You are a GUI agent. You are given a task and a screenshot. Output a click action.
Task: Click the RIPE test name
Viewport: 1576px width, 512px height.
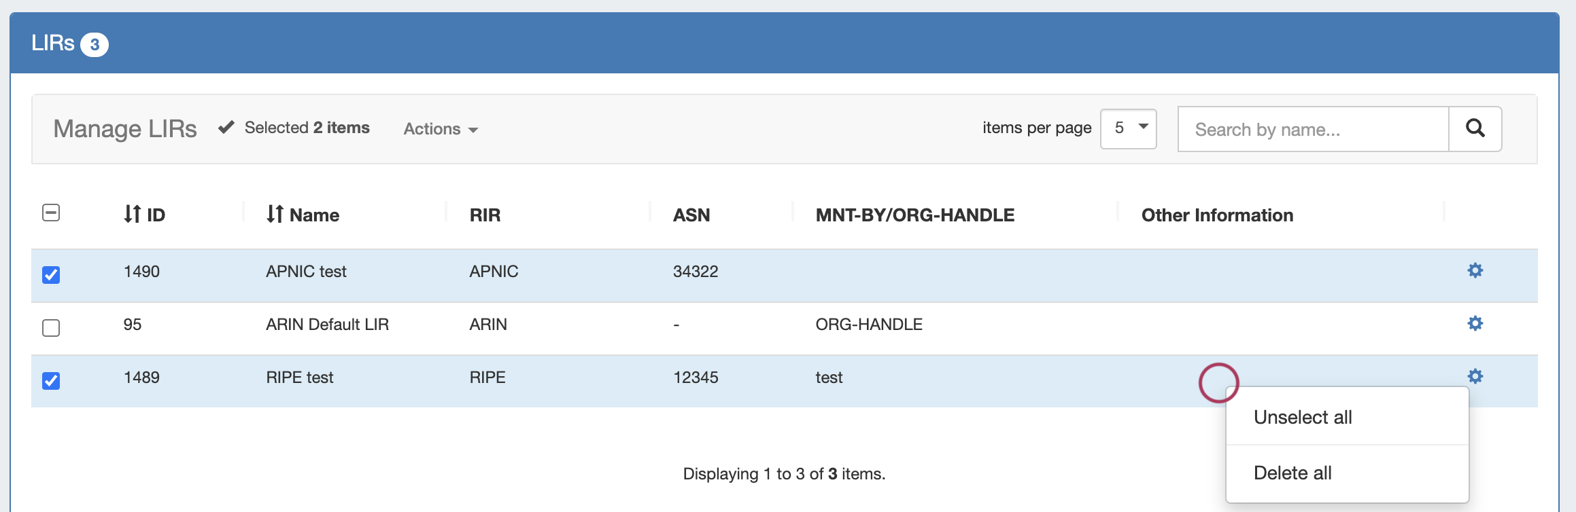299,378
